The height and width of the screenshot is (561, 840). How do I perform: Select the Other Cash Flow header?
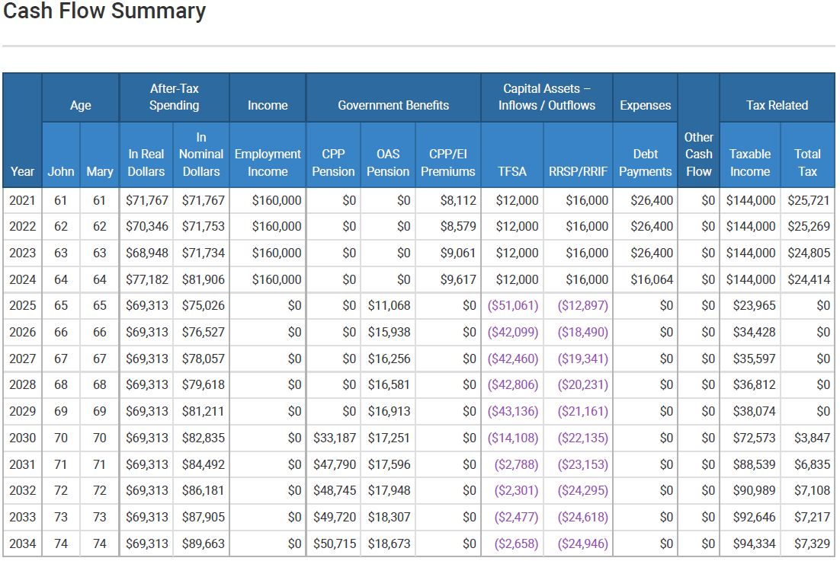[x=698, y=154]
